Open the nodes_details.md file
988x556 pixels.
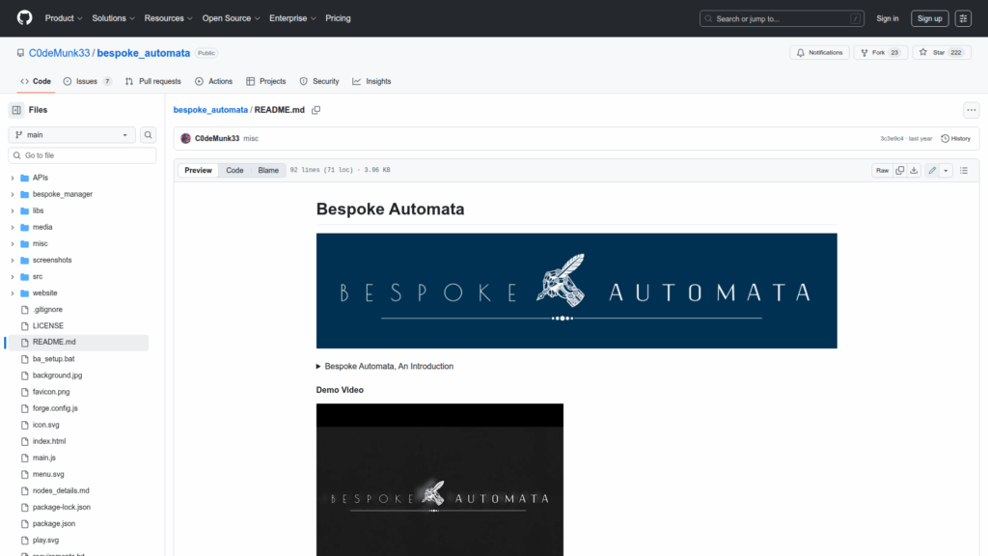pos(61,490)
